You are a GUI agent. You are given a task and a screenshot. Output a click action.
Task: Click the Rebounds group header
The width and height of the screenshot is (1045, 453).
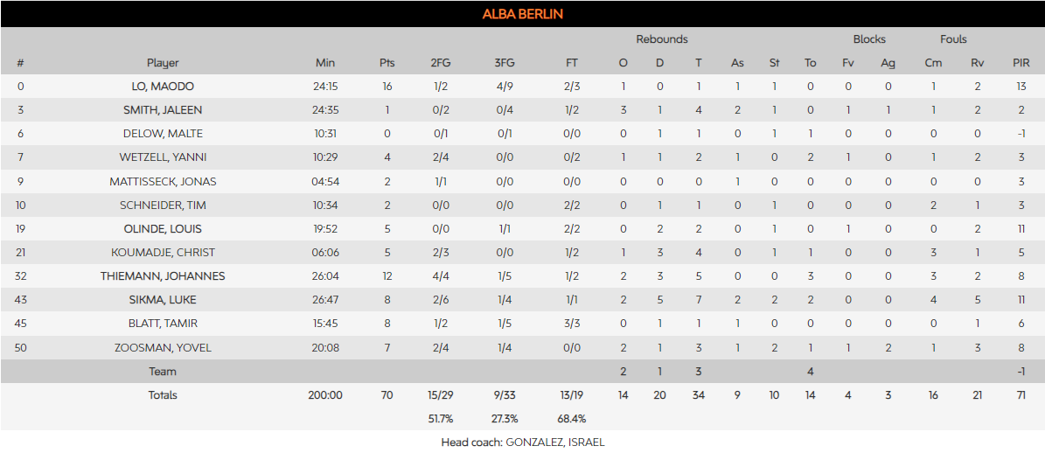pyautogui.click(x=661, y=39)
